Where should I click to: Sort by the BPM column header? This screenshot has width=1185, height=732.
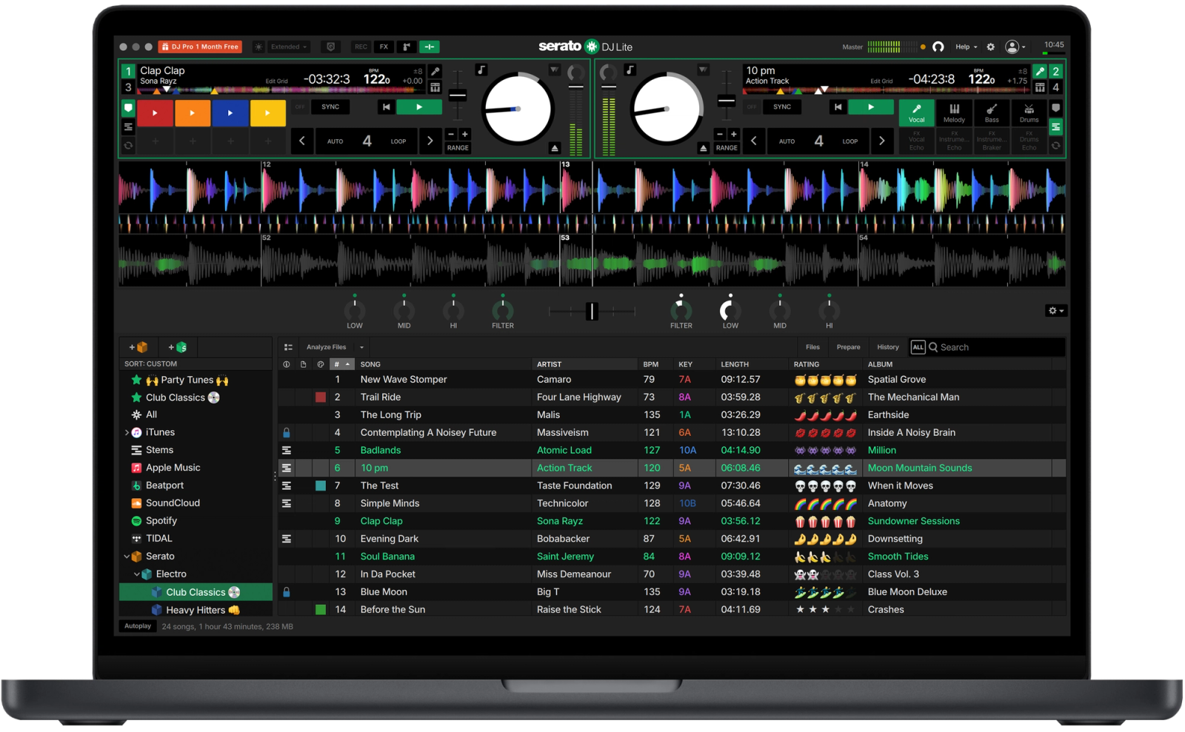pos(655,364)
